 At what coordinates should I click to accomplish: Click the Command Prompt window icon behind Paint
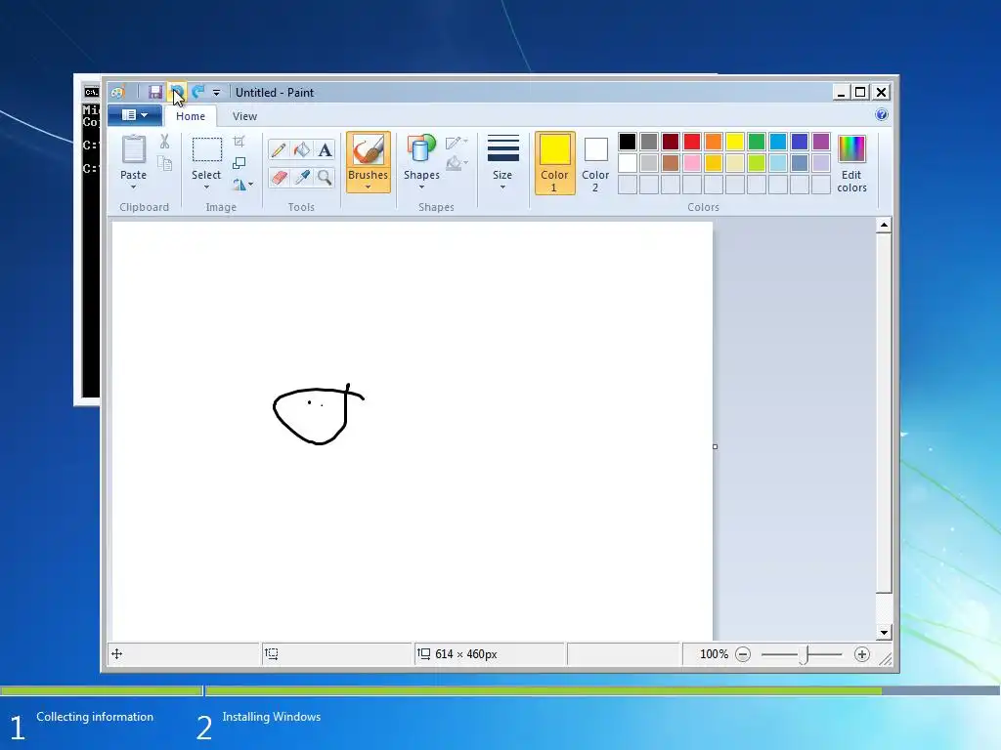91,93
